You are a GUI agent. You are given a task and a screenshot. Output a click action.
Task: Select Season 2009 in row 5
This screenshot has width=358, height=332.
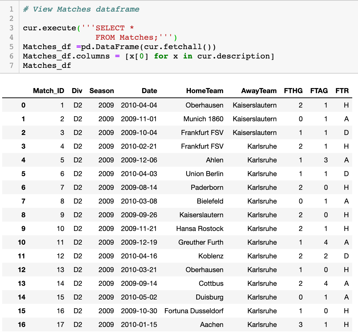point(106,174)
